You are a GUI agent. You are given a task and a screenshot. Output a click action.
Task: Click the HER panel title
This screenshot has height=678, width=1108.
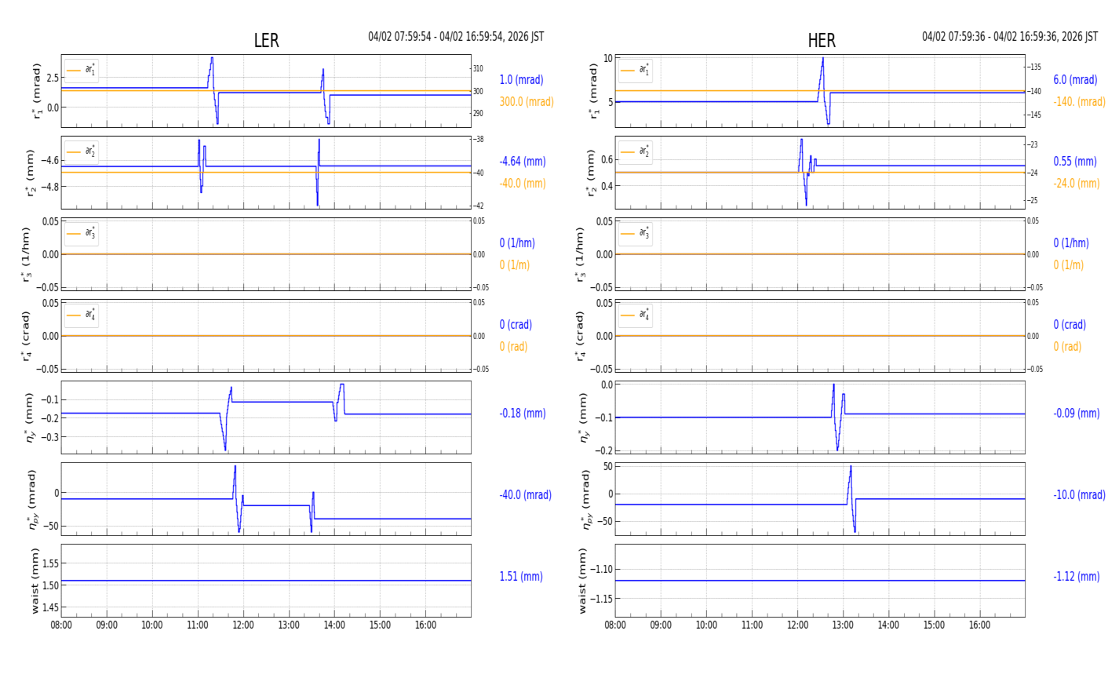pyautogui.click(x=822, y=41)
